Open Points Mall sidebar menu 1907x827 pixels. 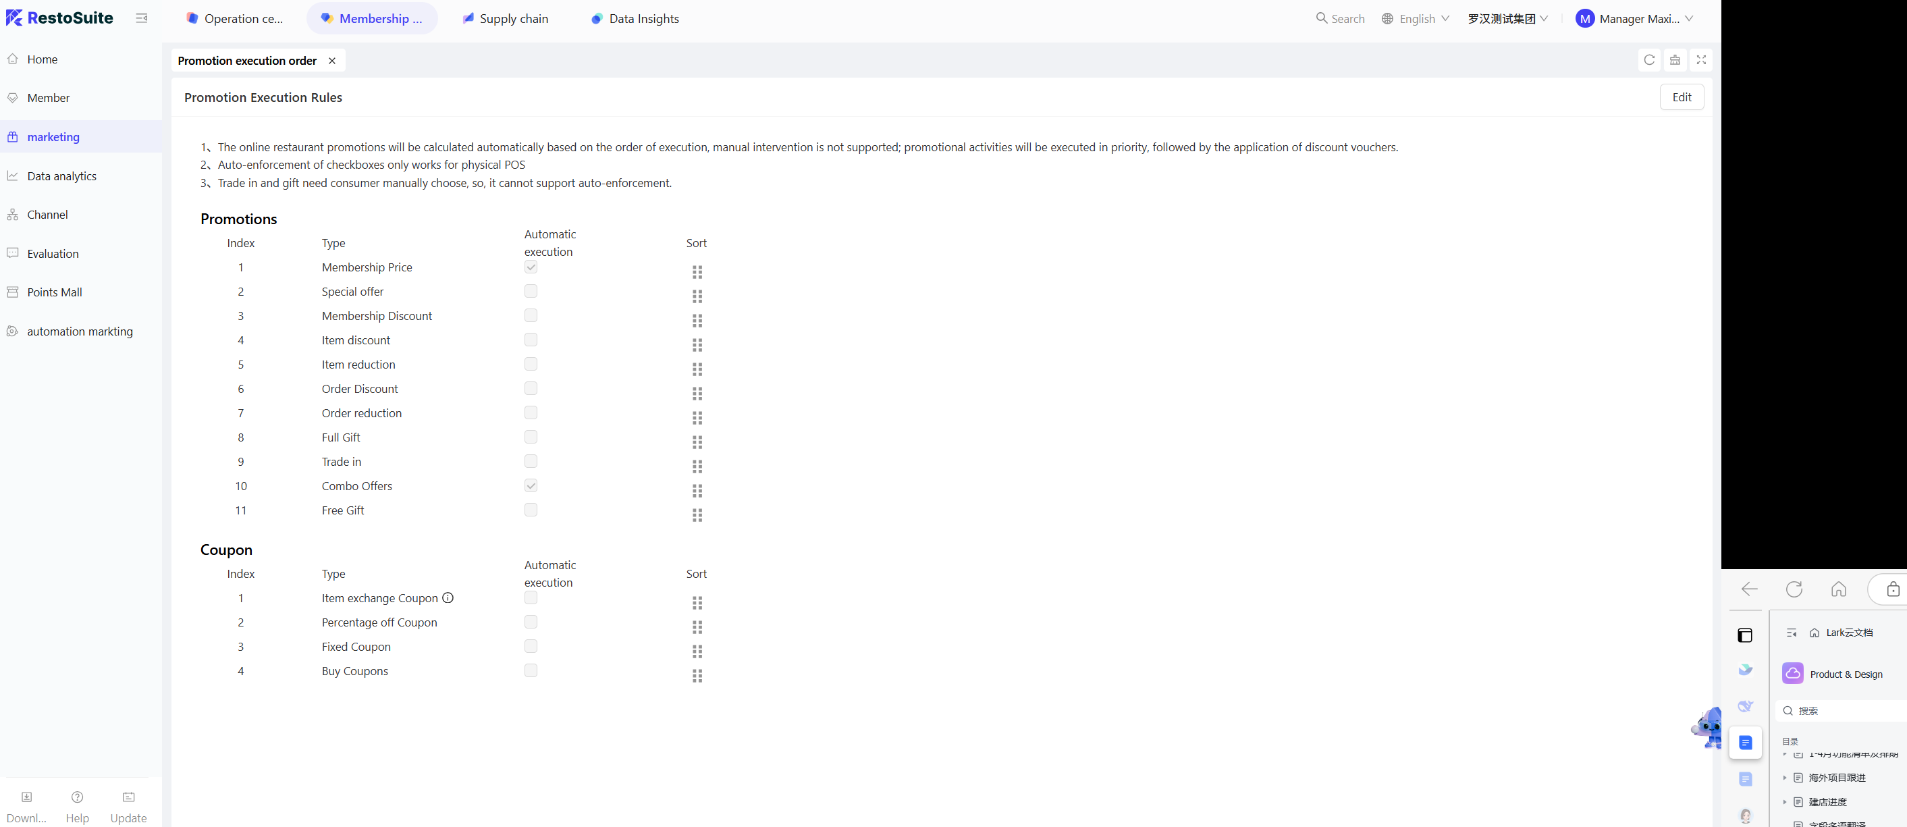54,292
